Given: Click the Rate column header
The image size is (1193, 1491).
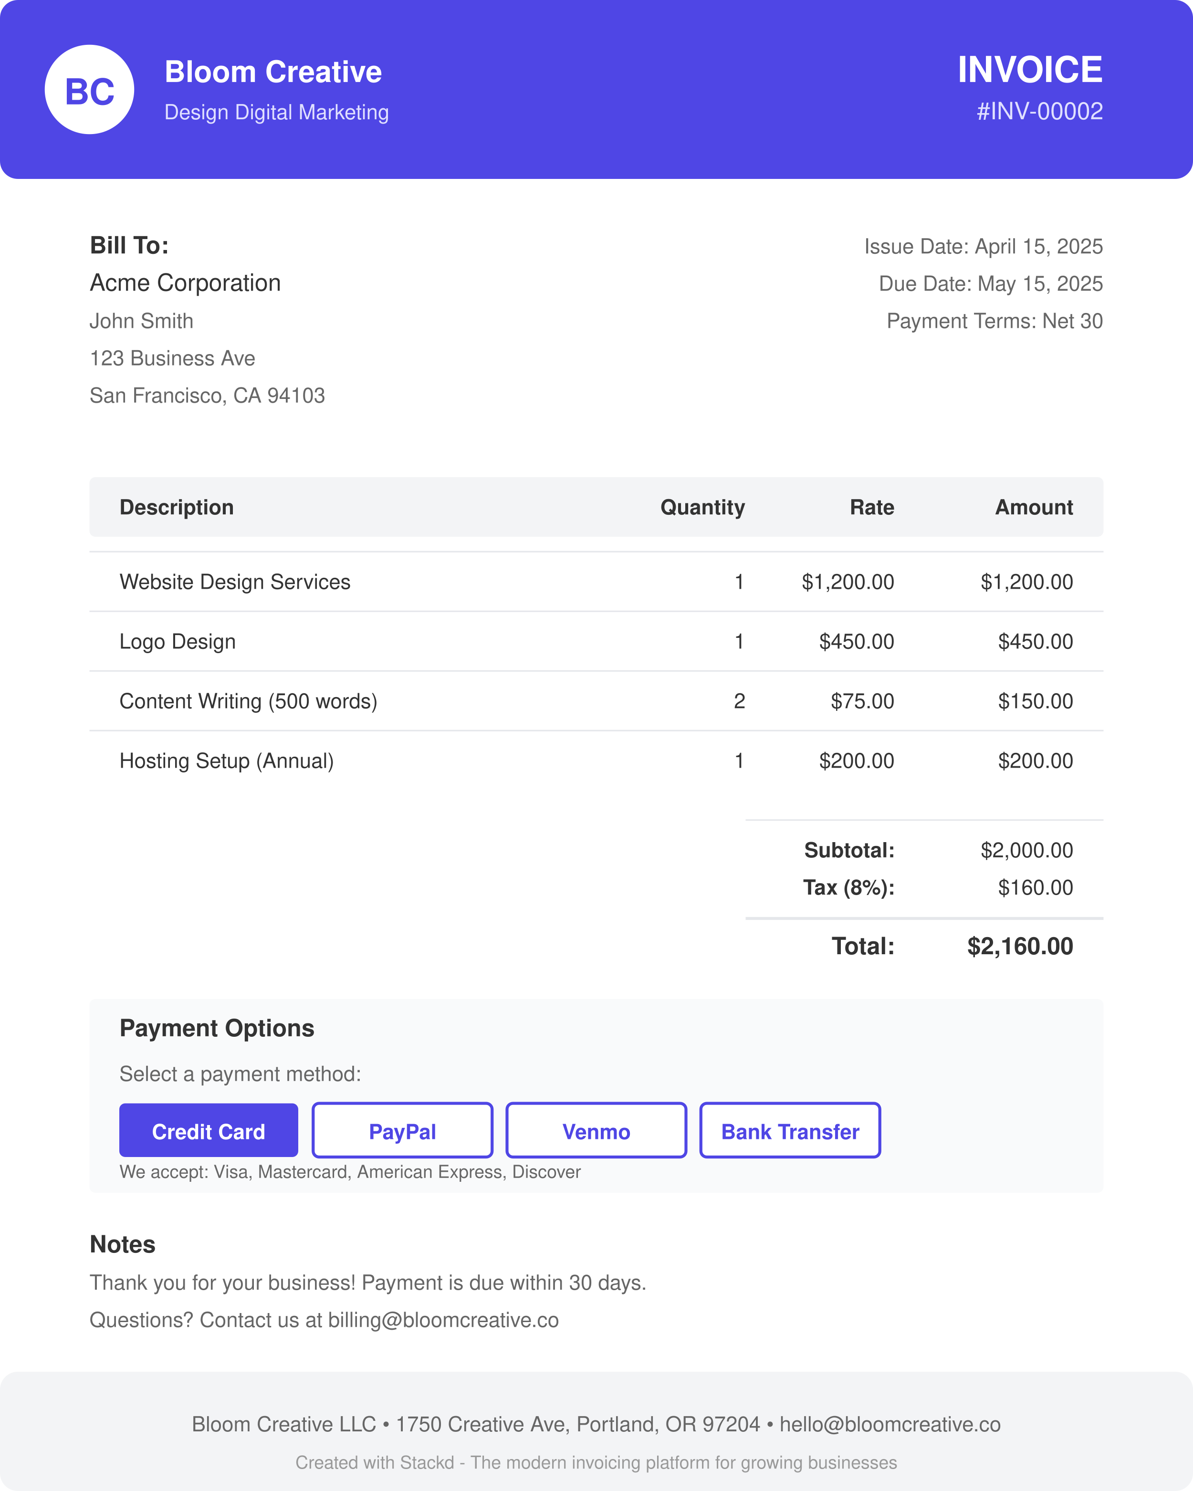Looking at the screenshot, I should click(872, 507).
